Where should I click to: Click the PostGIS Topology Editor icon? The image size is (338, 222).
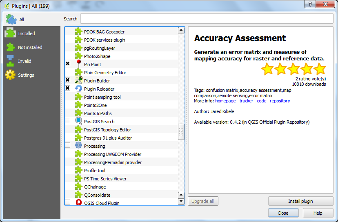pos(79,129)
